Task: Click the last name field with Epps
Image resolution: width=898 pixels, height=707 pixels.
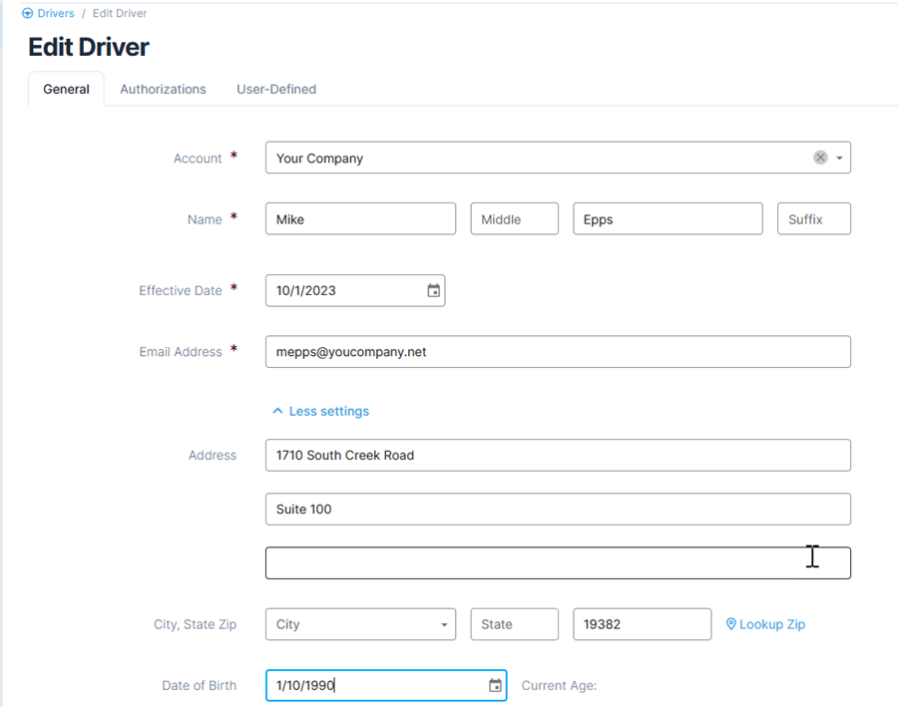Action: tap(668, 218)
